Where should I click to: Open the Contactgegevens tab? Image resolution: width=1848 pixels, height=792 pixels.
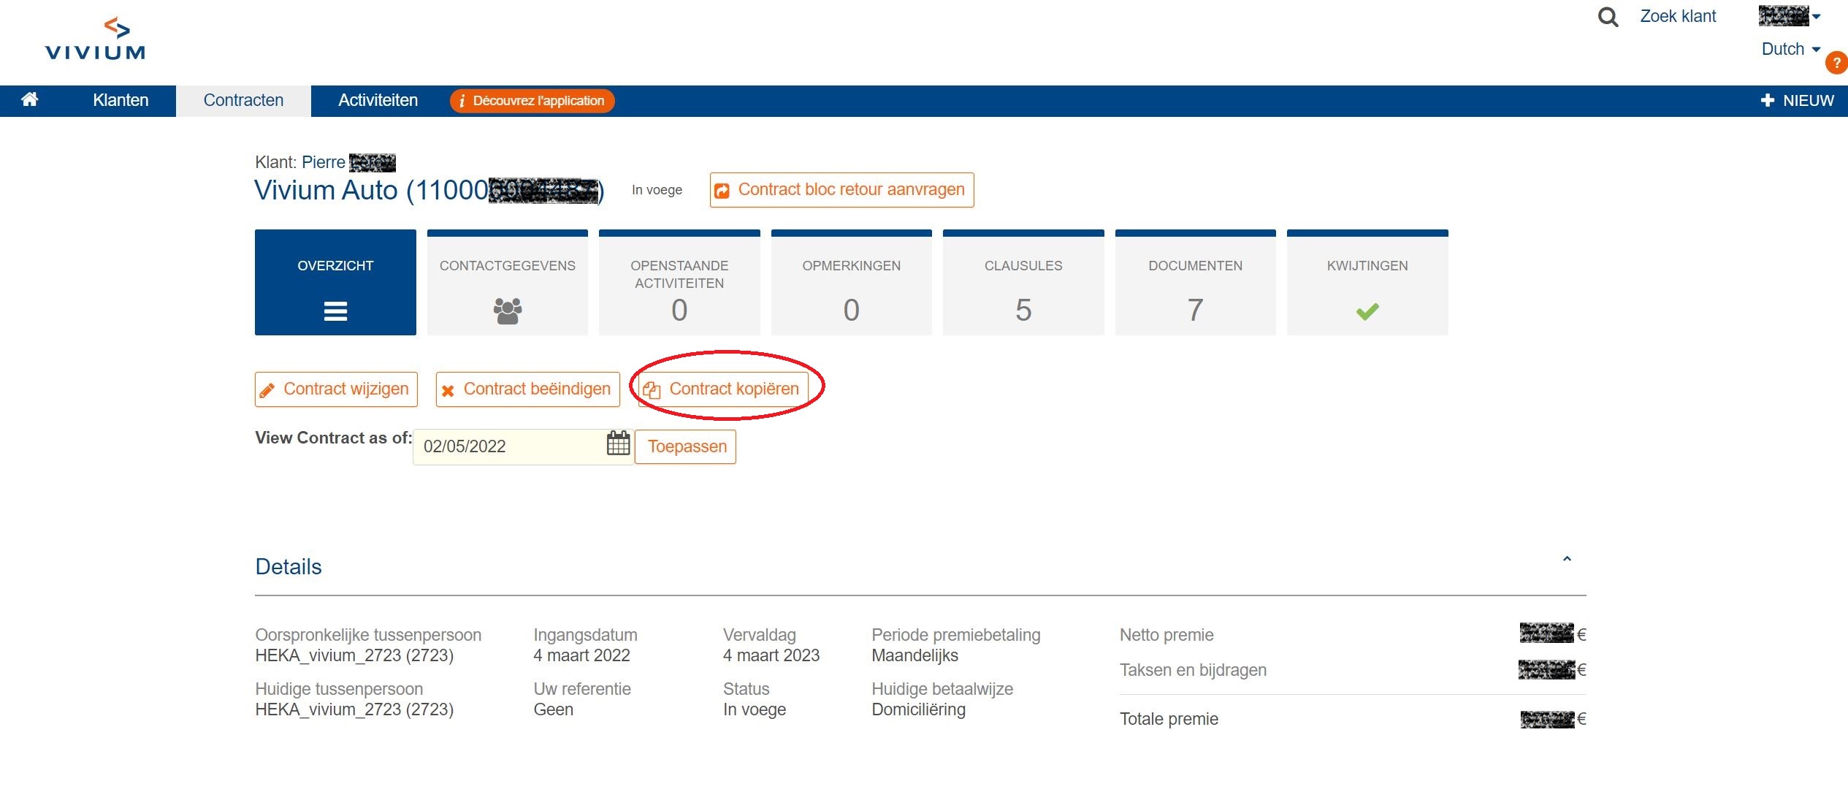(508, 282)
